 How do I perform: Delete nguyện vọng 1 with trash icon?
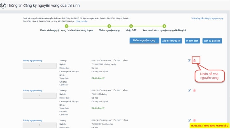pyautogui.click(x=194, y=60)
